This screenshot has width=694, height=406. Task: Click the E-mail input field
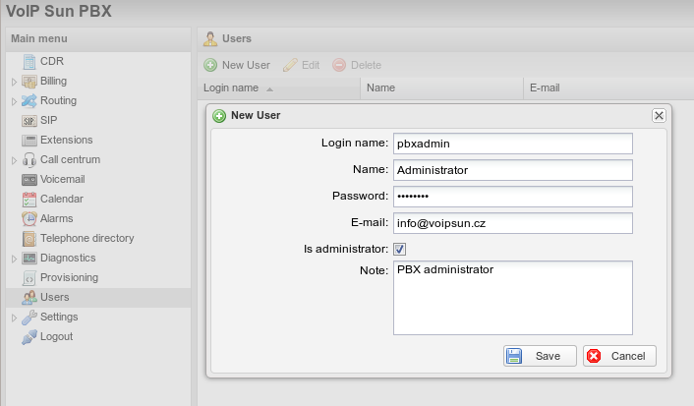[513, 223]
